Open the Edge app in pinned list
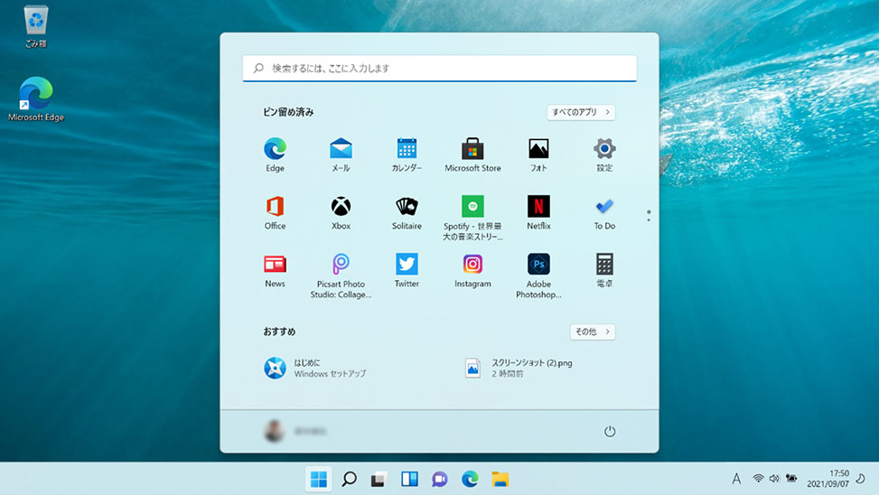 coord(275,154)
